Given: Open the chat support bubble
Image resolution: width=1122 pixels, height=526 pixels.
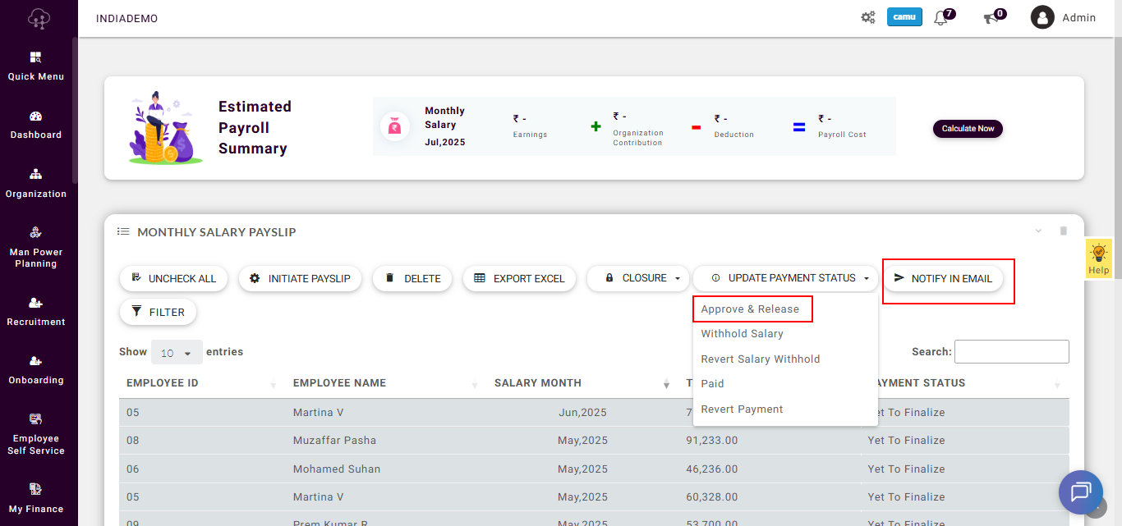Looking at the screenshot, I should click(x=1080, y=492).
